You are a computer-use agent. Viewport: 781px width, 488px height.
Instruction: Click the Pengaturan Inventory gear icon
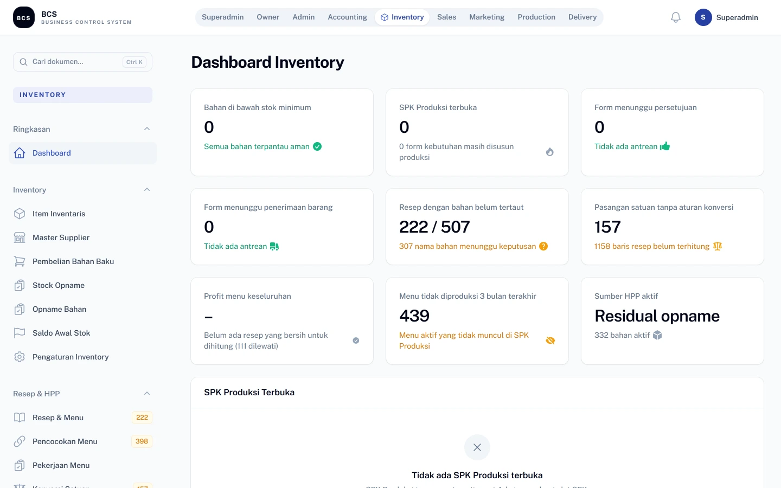pos(20,357)
